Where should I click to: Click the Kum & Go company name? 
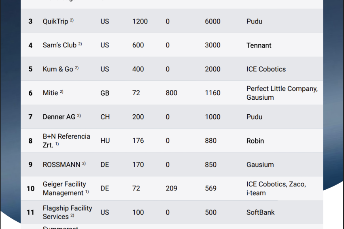pos(58,69)
